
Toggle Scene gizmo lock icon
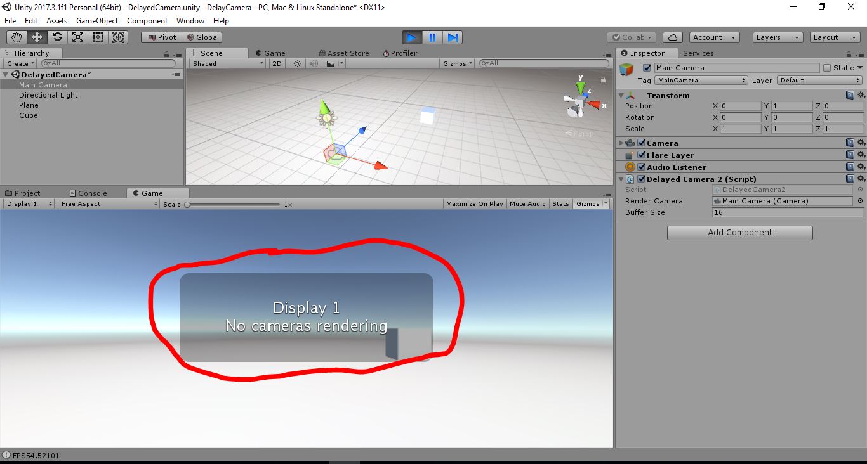coord(603,80)
